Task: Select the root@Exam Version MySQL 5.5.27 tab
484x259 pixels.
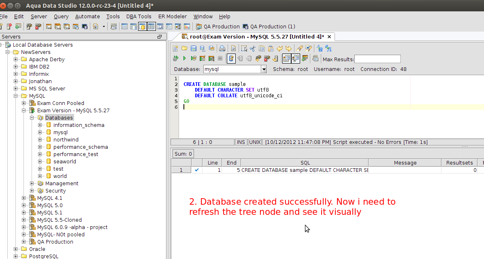Action: coord(253,37)
